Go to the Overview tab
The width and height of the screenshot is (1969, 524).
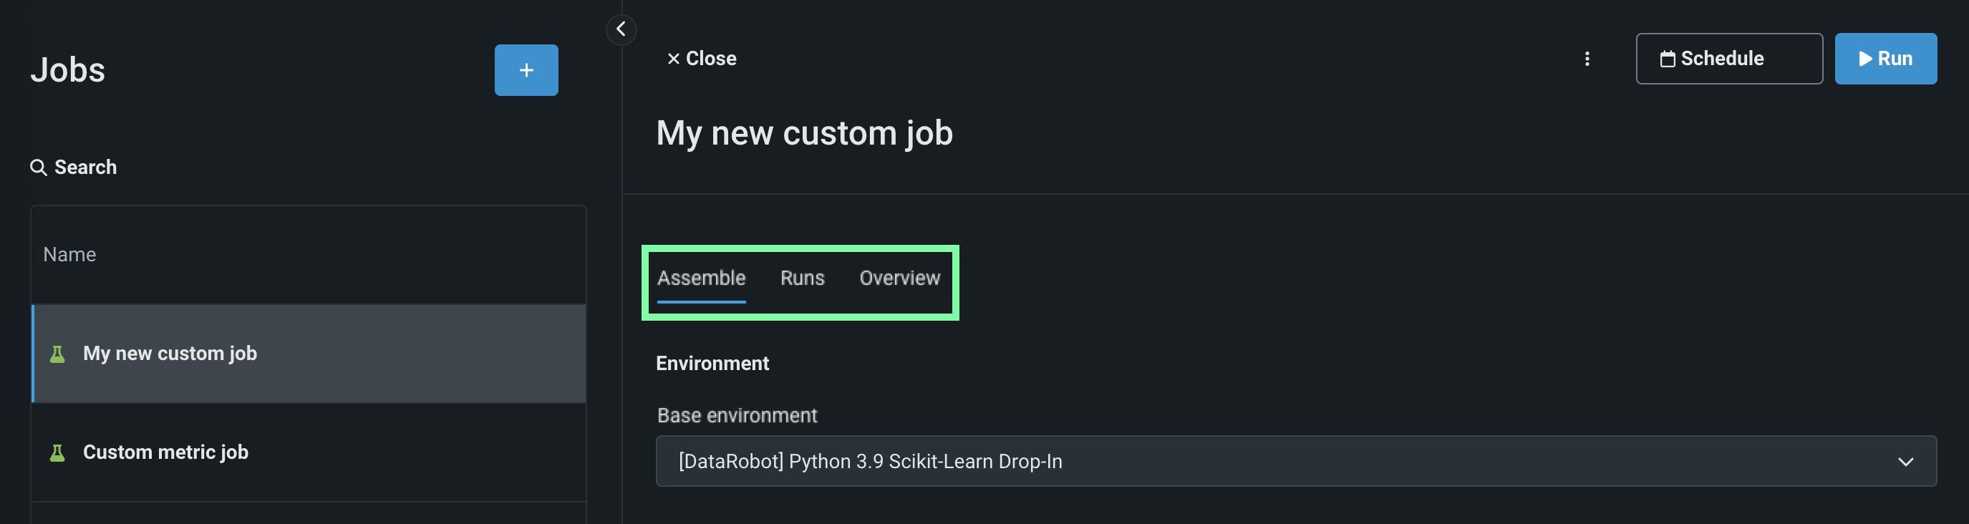[x=899, y=278]
